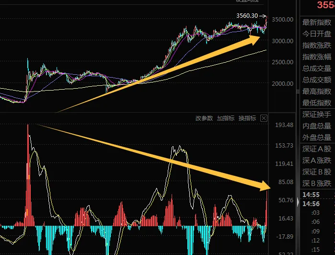Select the 深证A股 row
Screen dimensions: 335x255
point(317,149)
